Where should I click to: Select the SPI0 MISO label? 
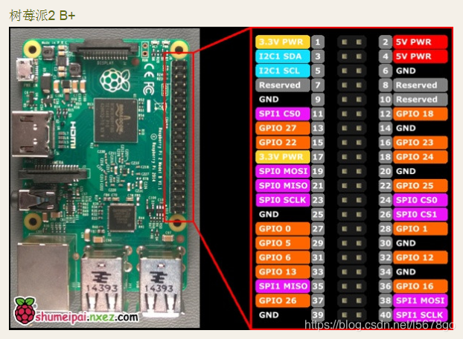click(283, 186)
